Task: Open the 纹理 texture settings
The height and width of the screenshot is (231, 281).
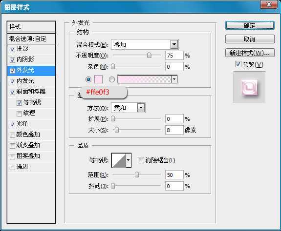Action: tap(29, 113)
